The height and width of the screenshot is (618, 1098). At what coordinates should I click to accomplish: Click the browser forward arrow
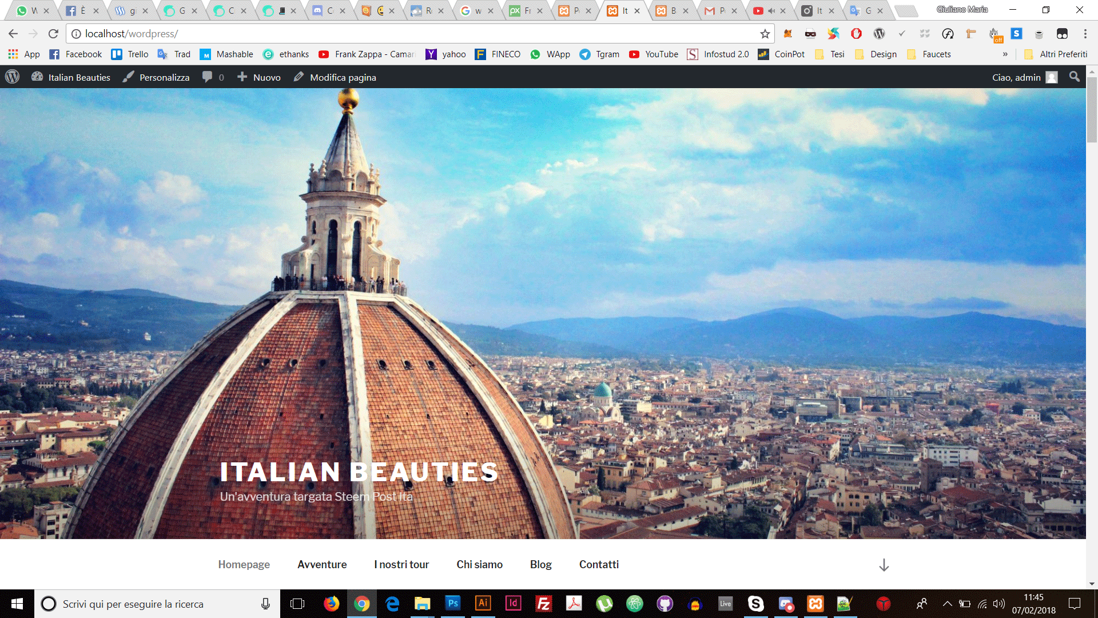(33, 34)
